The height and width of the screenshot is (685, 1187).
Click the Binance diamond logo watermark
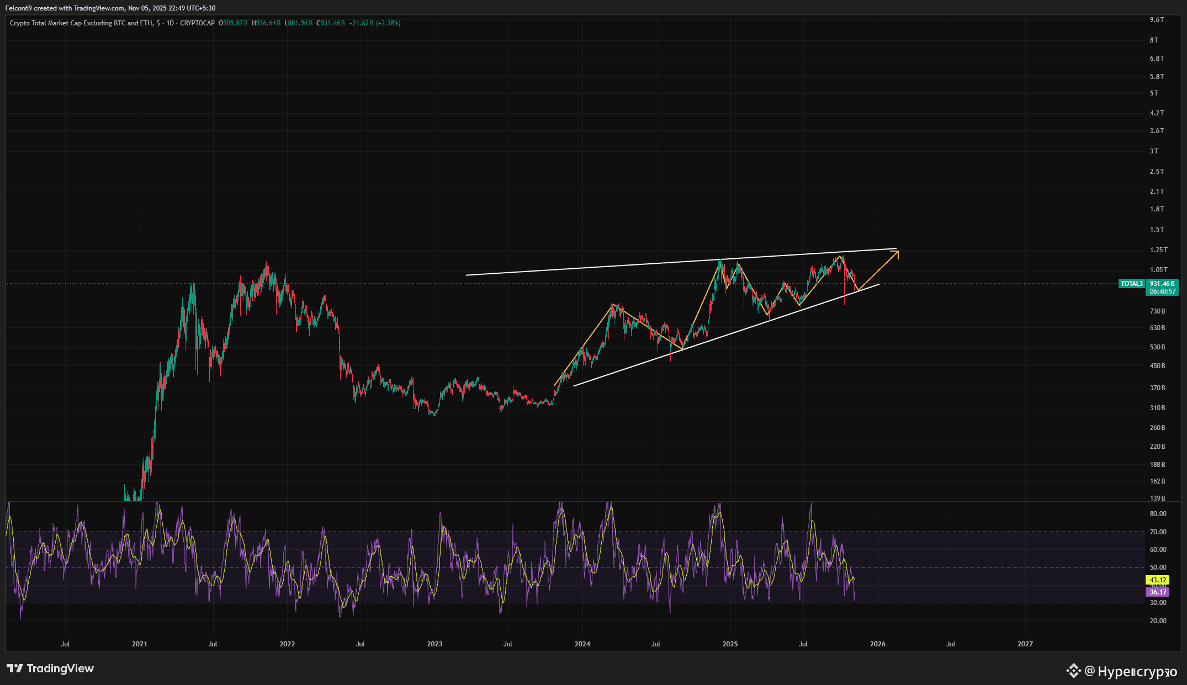(x=1073, y=671)
